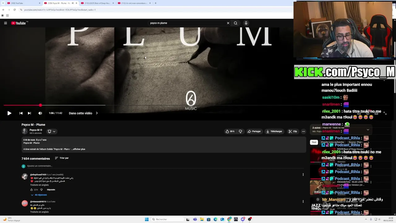The image size is (396, 223).
Task: Collapse the "À suivre" queue panel chevron
Action: tap(368, 130)
